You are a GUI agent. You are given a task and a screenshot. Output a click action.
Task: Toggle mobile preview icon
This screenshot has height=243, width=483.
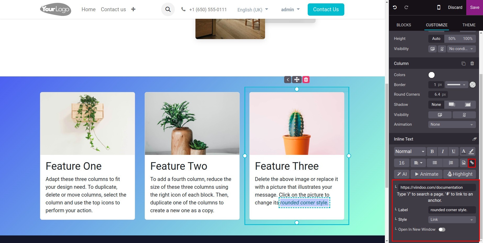[439, 7]
